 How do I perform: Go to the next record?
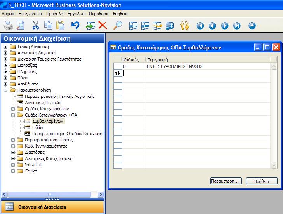point(225,26)
